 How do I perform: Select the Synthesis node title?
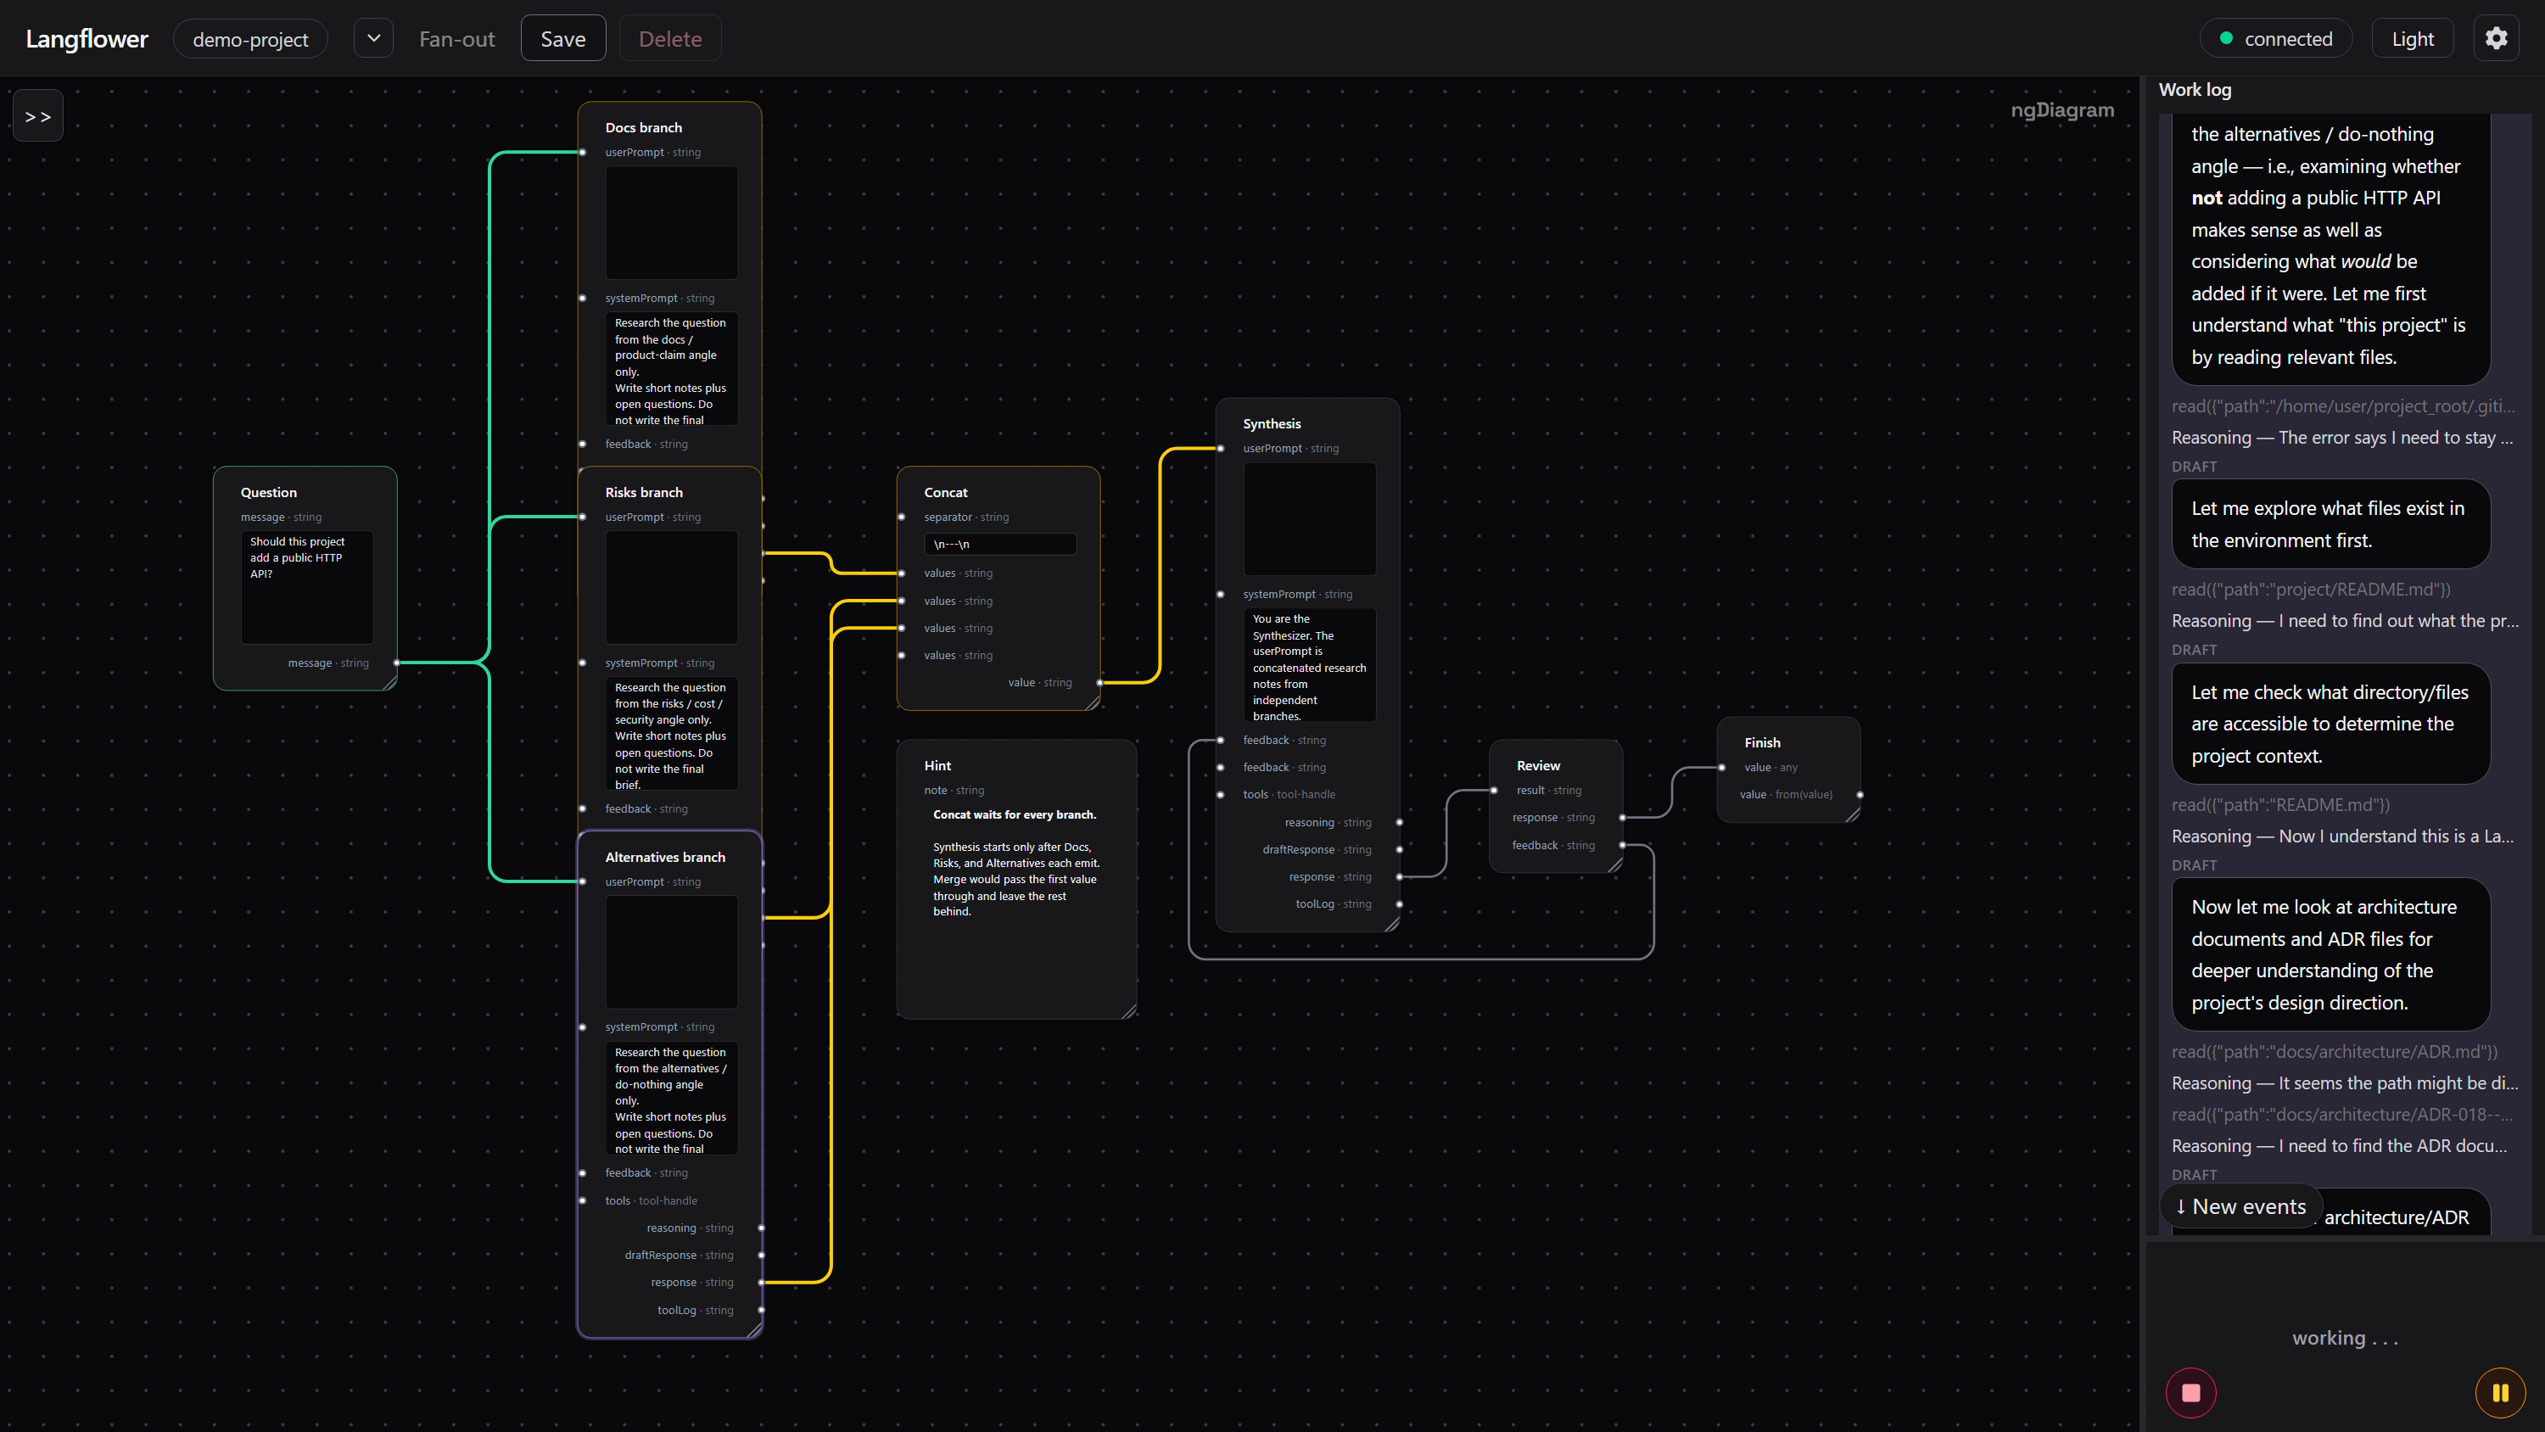(x=1272, y=423)
